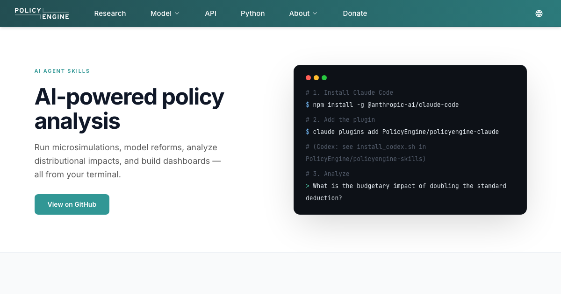Select the claude plugins add command
The width and height of the screenshot is (561, 294).
402,132
